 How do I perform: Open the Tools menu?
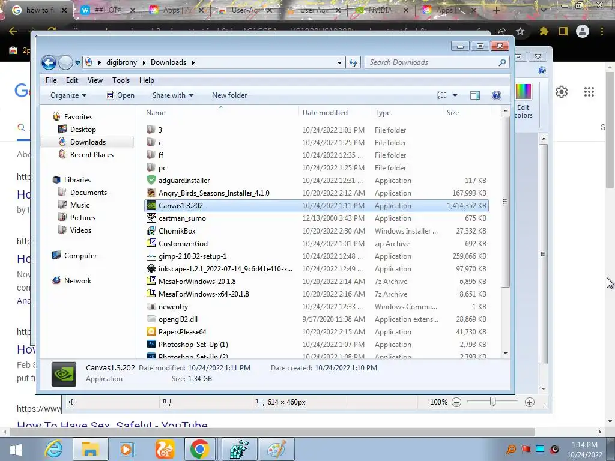pos(121,80)
